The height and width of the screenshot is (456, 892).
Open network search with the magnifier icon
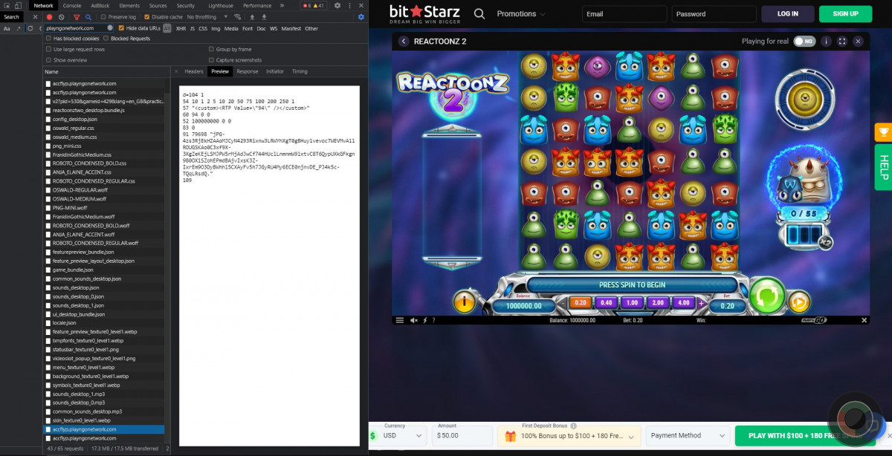(x=88, y=16)
